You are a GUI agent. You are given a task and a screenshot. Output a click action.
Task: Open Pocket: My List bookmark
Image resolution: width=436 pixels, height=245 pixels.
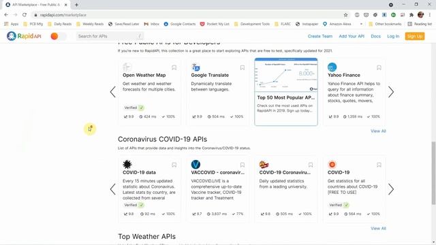215,24
